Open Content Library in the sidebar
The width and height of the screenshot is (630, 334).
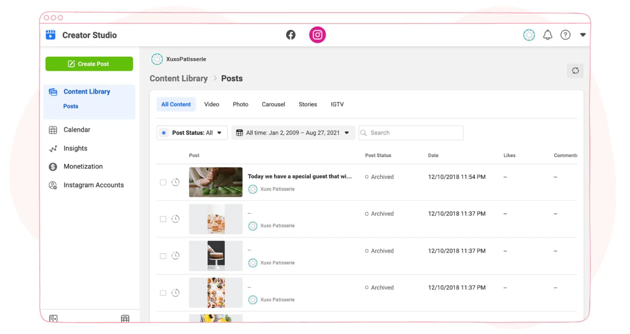[x=87, y=92]
